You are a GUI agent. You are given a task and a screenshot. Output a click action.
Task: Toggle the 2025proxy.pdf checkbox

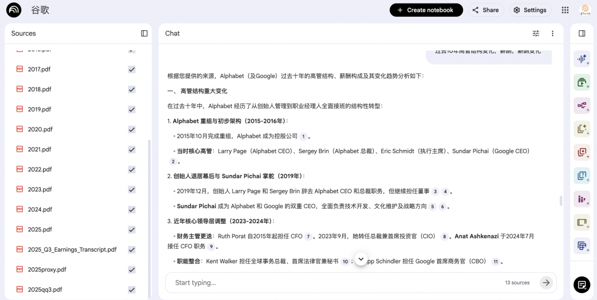coord(132,270)
